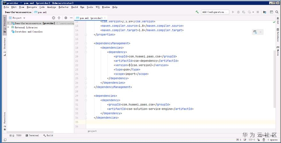Open the Maven tool window
Viewport: 281px width, 143px height.
click(x=278, y=51)
